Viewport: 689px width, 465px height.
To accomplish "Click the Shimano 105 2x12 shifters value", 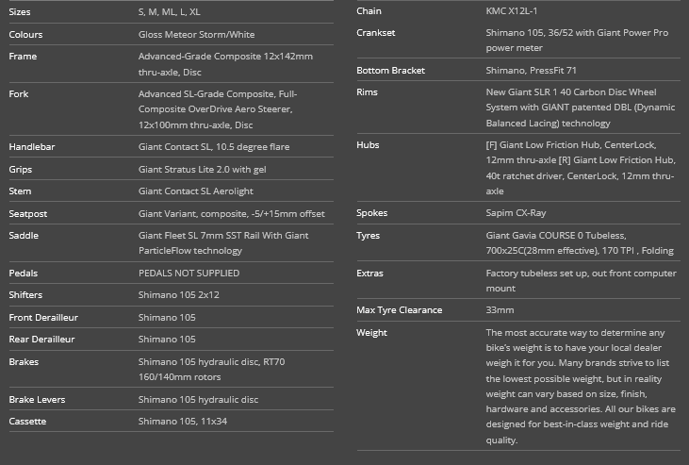I will coord(178,295).
